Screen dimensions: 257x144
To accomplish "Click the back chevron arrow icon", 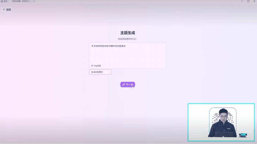I will pyautogui.click(x=4, y=10).
